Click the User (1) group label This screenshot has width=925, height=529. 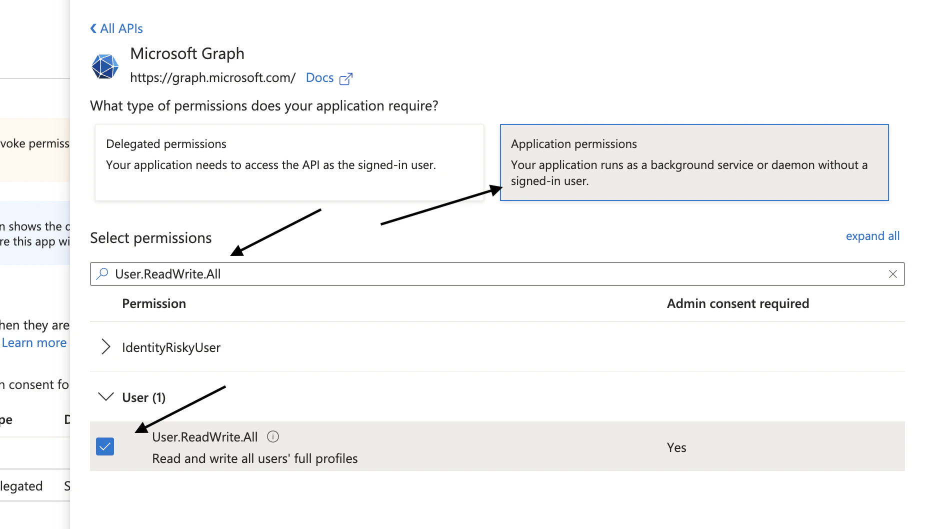(x=144, y=397)
